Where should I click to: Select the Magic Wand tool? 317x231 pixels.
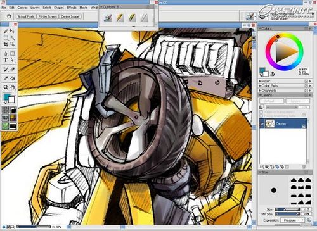pos(13,38)
